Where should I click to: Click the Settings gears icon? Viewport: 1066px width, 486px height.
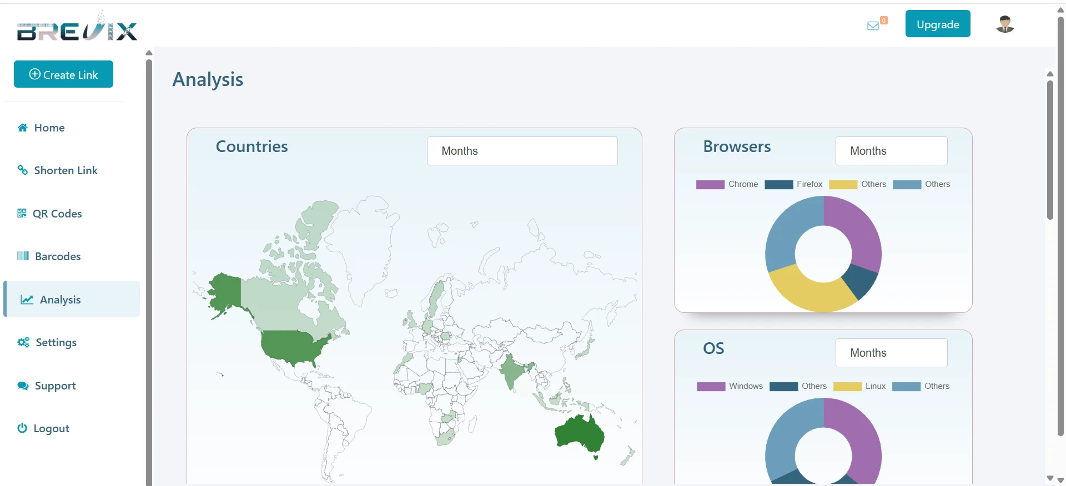23,342
